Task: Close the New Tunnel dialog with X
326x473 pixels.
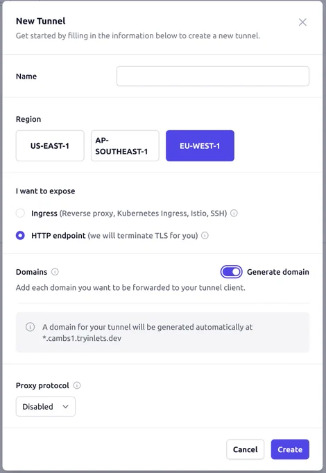Action: [x=302, y=22]
